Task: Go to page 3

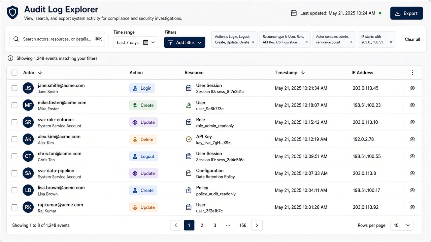Action: (215, 225)
